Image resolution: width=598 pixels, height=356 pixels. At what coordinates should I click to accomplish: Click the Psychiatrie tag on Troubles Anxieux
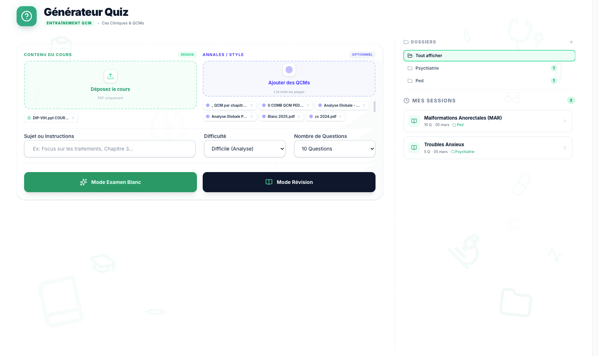464,152
